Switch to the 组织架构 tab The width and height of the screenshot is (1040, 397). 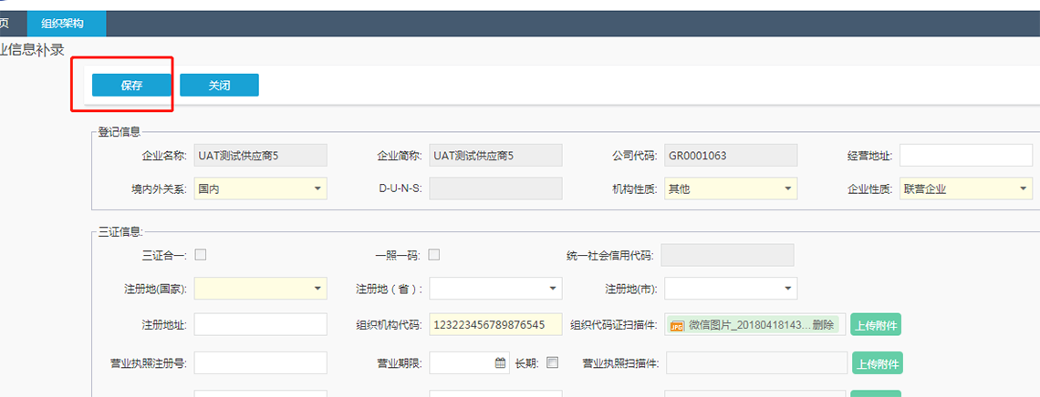[x=67, y=24]
